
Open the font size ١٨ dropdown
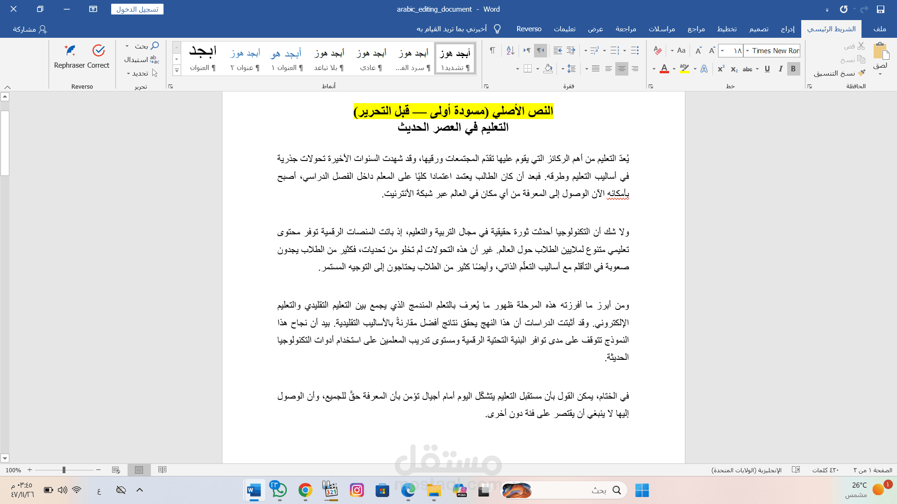coord(723,50)
